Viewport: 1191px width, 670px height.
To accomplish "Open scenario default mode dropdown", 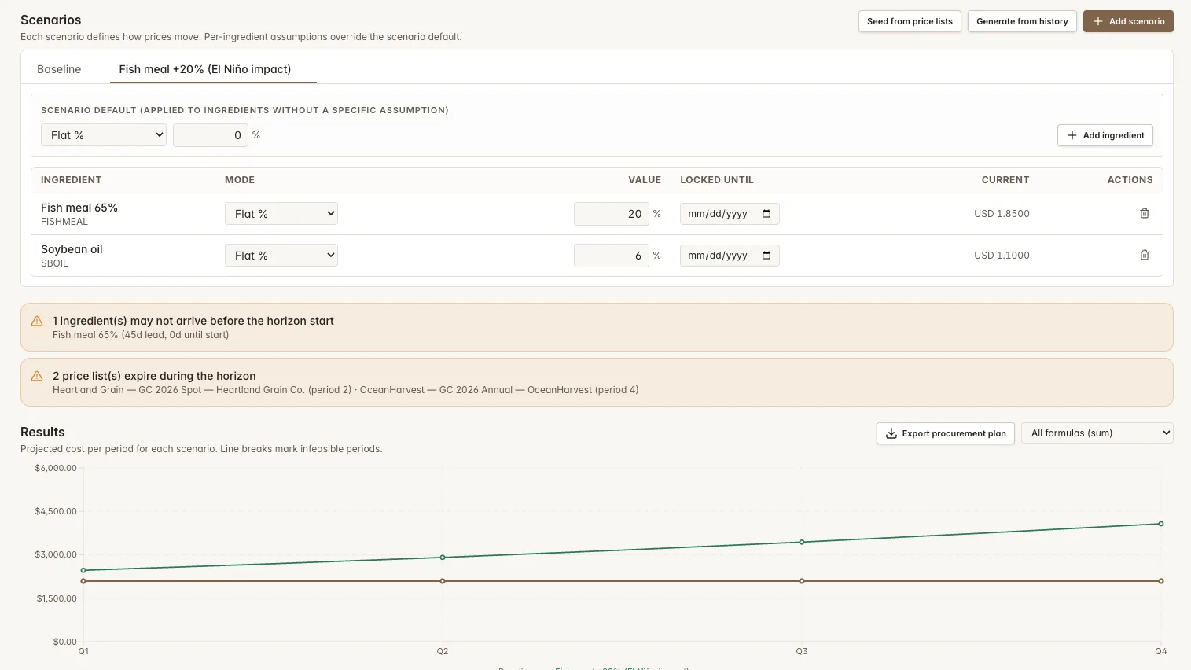I will (104, 135).
